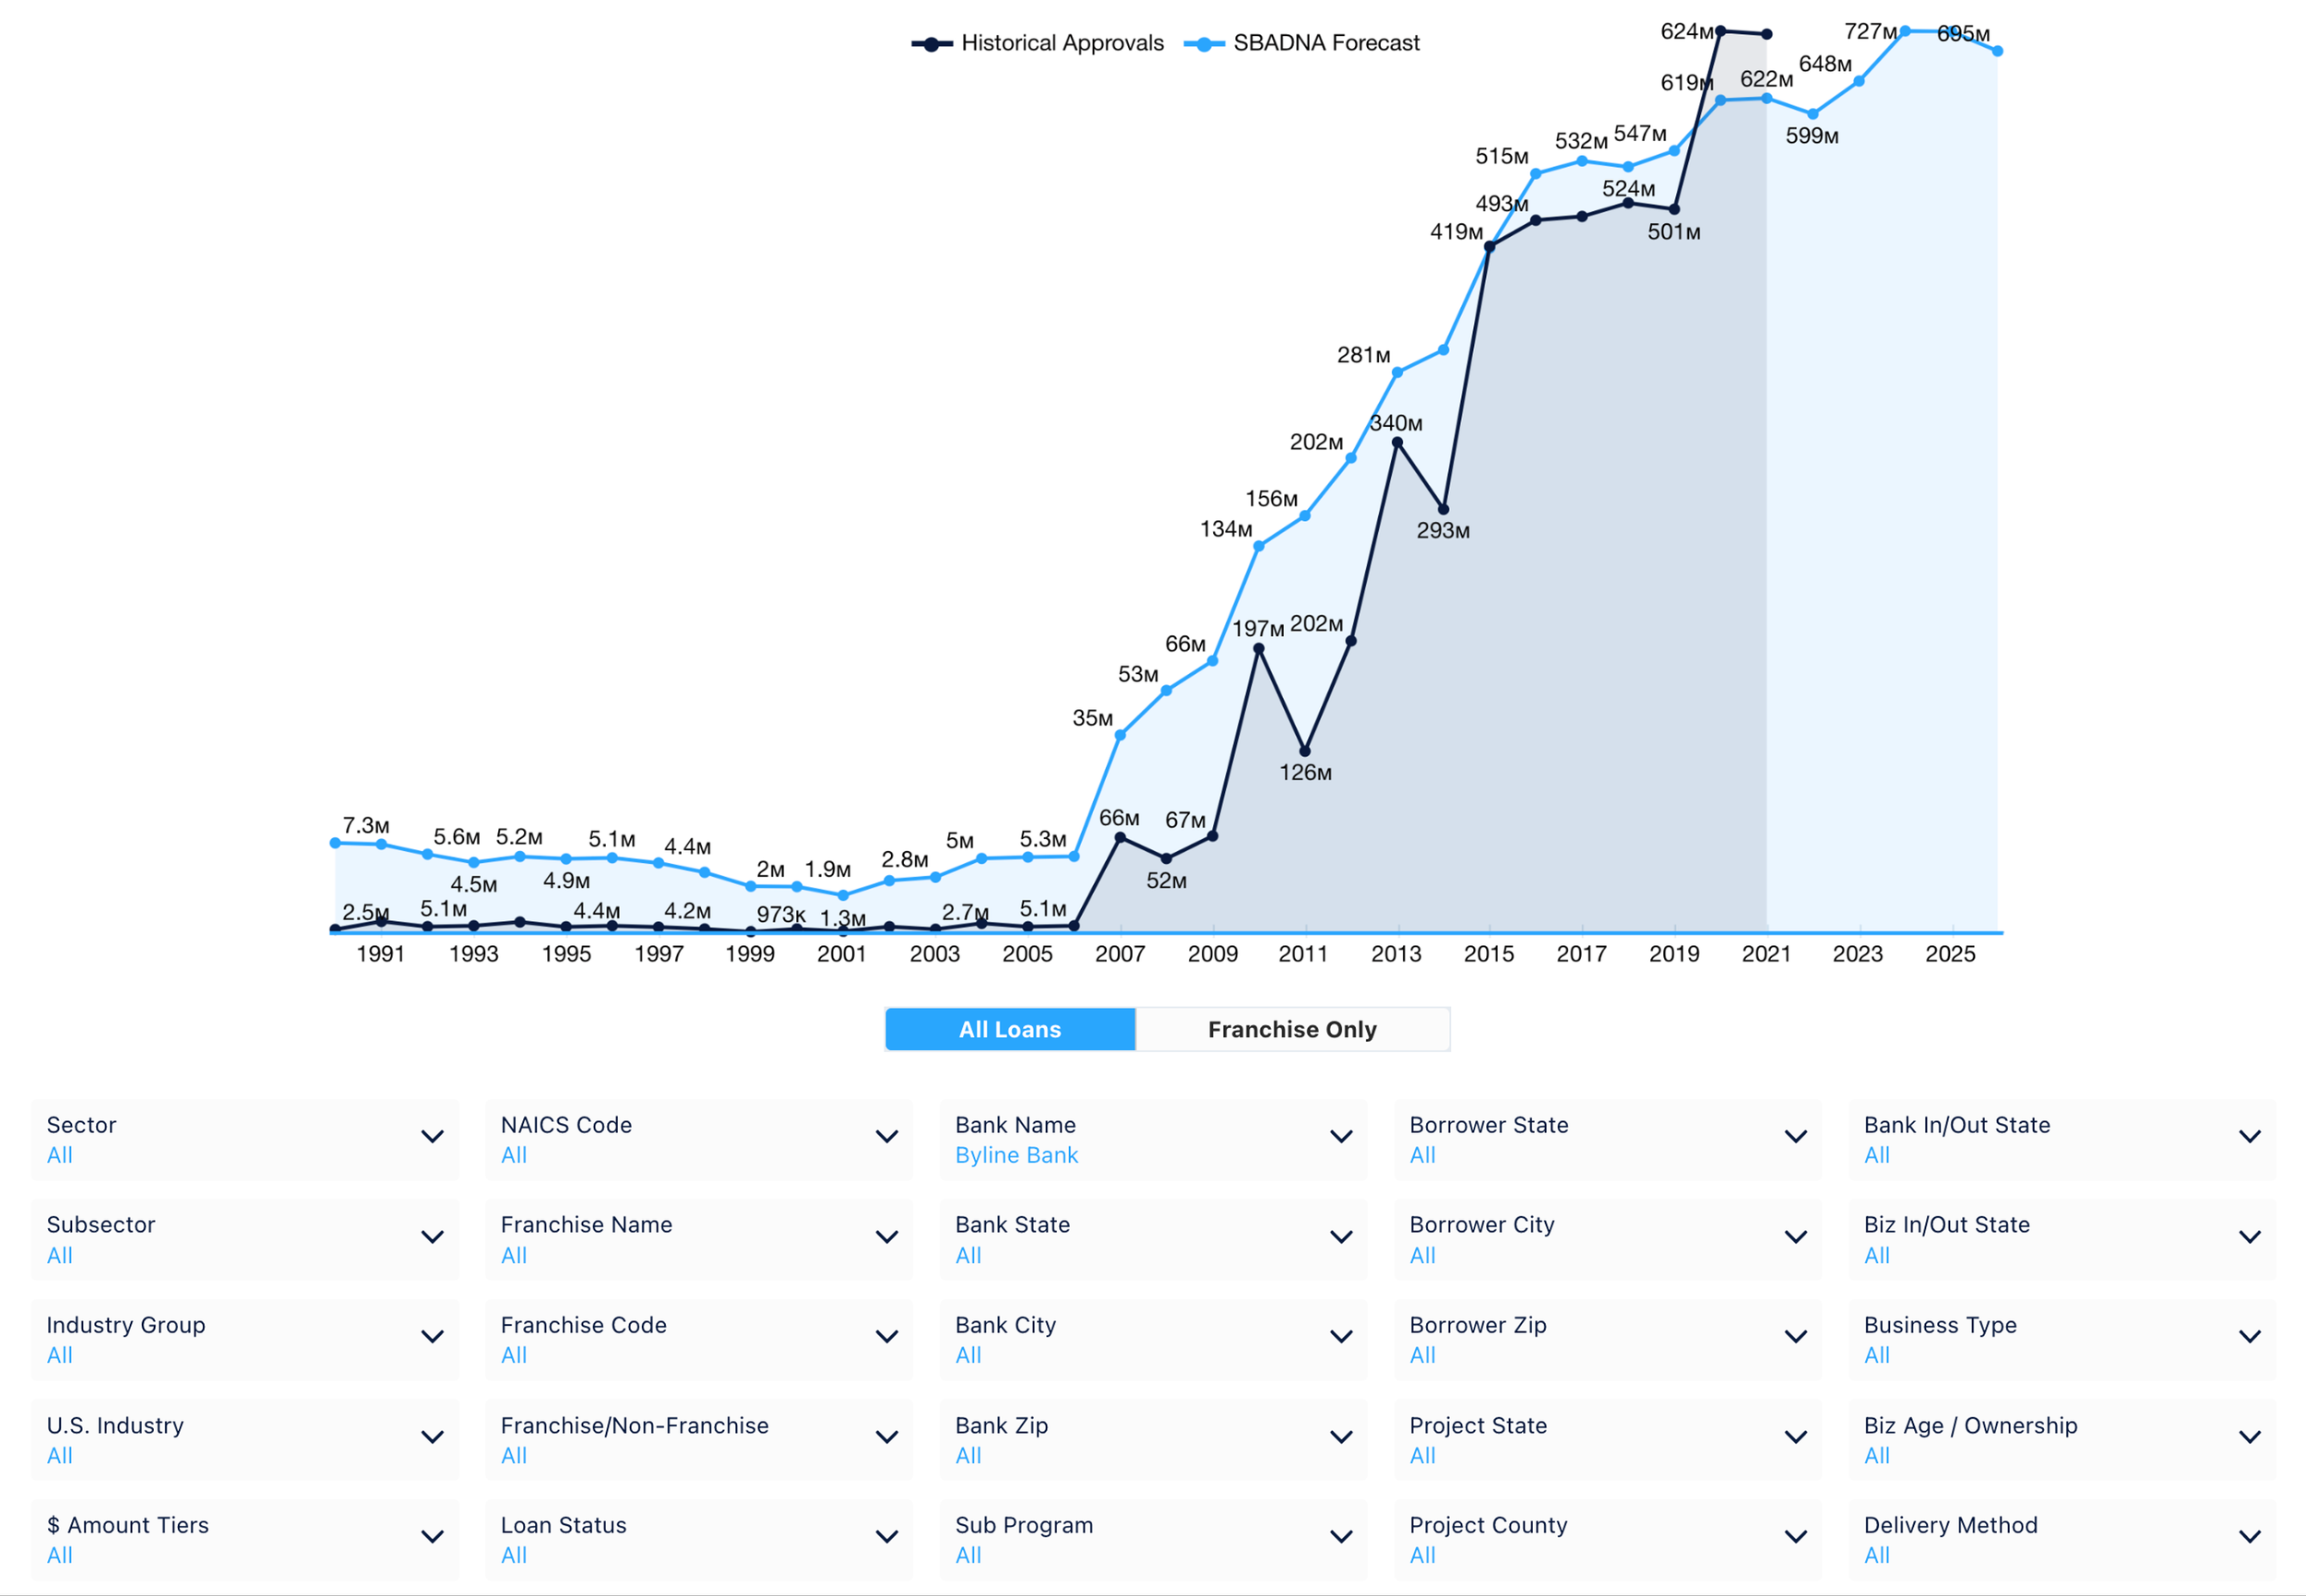Click the All value under Project State
The height and width of the screenshot is (1596, 2306).
pyautogui.click(x=1421, y=1455)
